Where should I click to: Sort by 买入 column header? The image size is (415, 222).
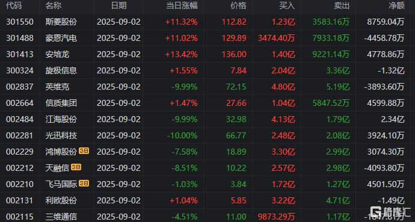[x=287, y=5]
